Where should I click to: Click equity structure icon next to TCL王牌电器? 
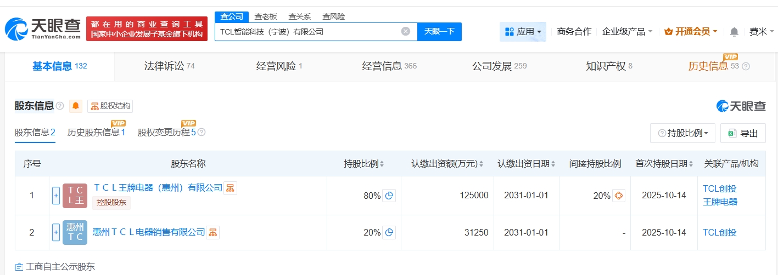point(230,188)
